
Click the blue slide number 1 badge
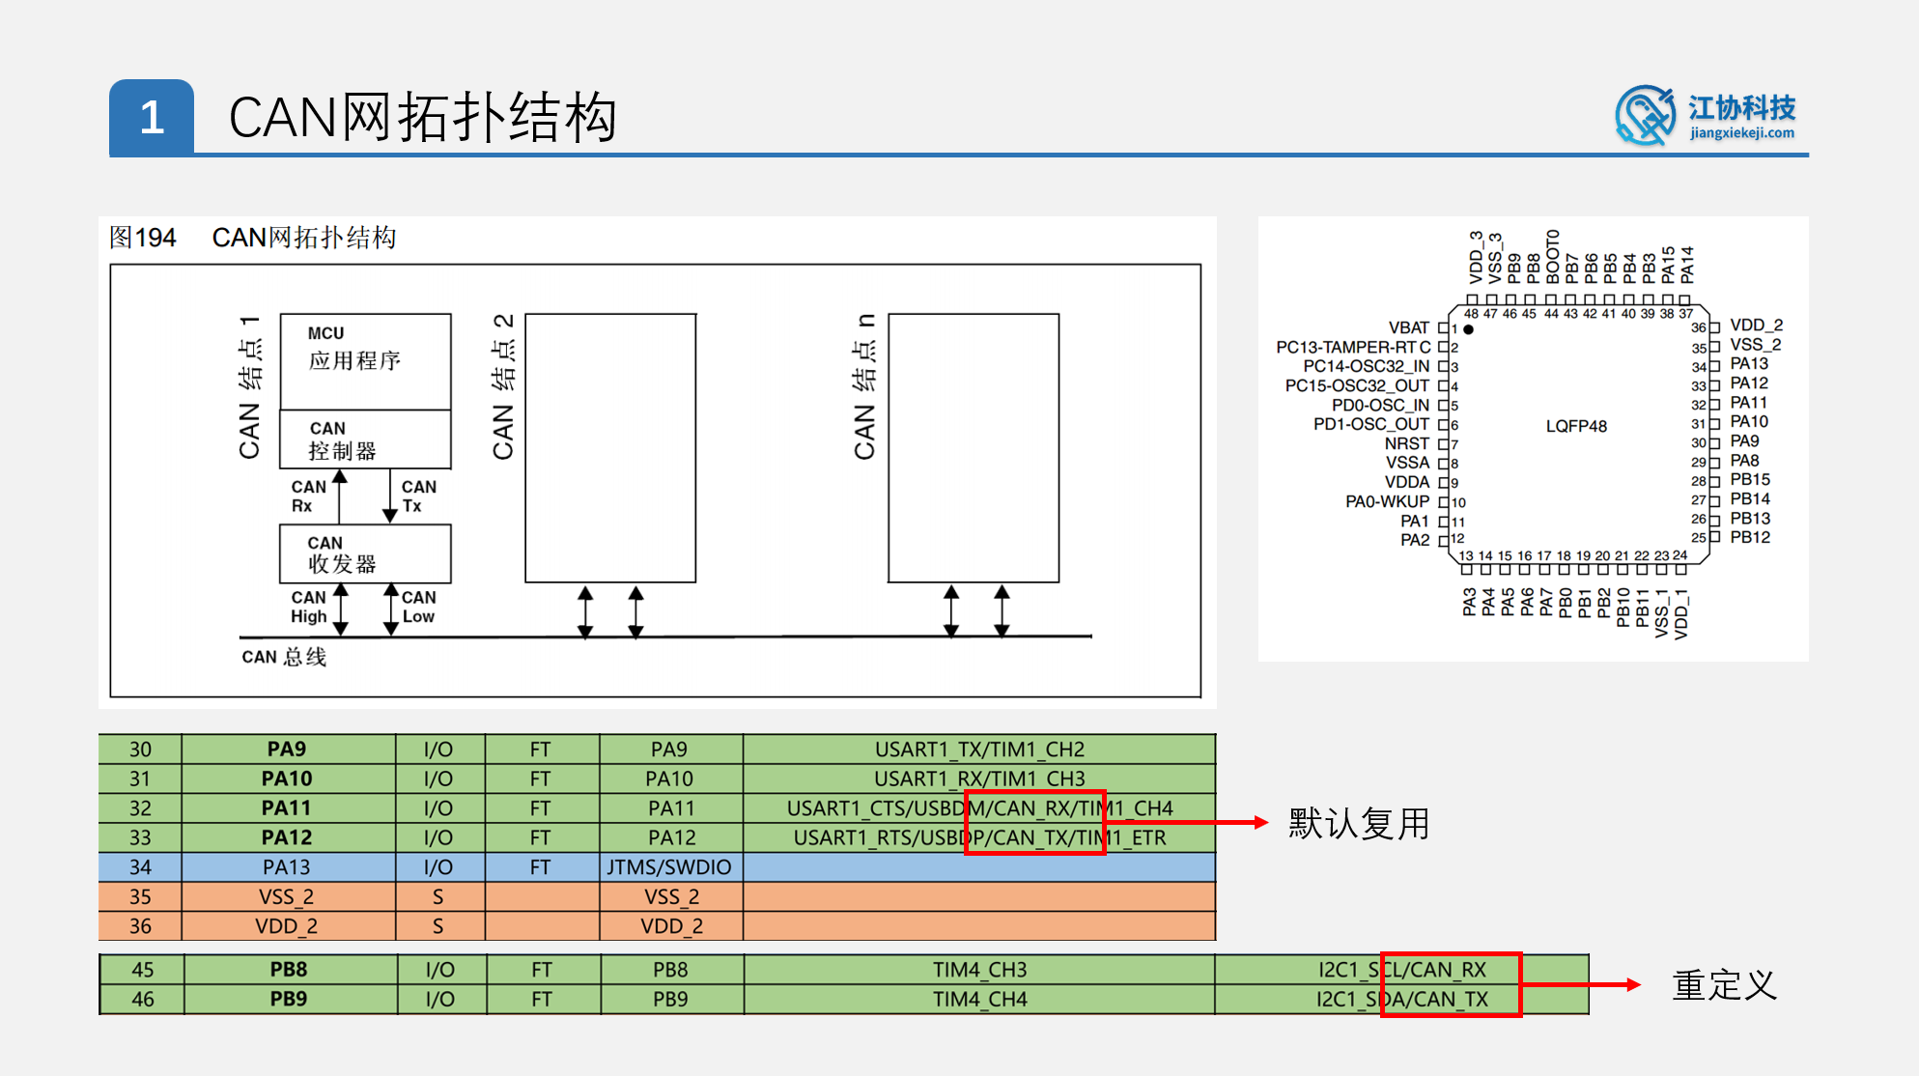coord(152,117)
